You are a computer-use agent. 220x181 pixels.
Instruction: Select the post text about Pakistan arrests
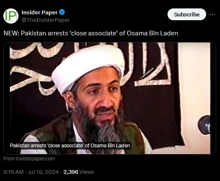pyautogui.click(x=91, y=33)
